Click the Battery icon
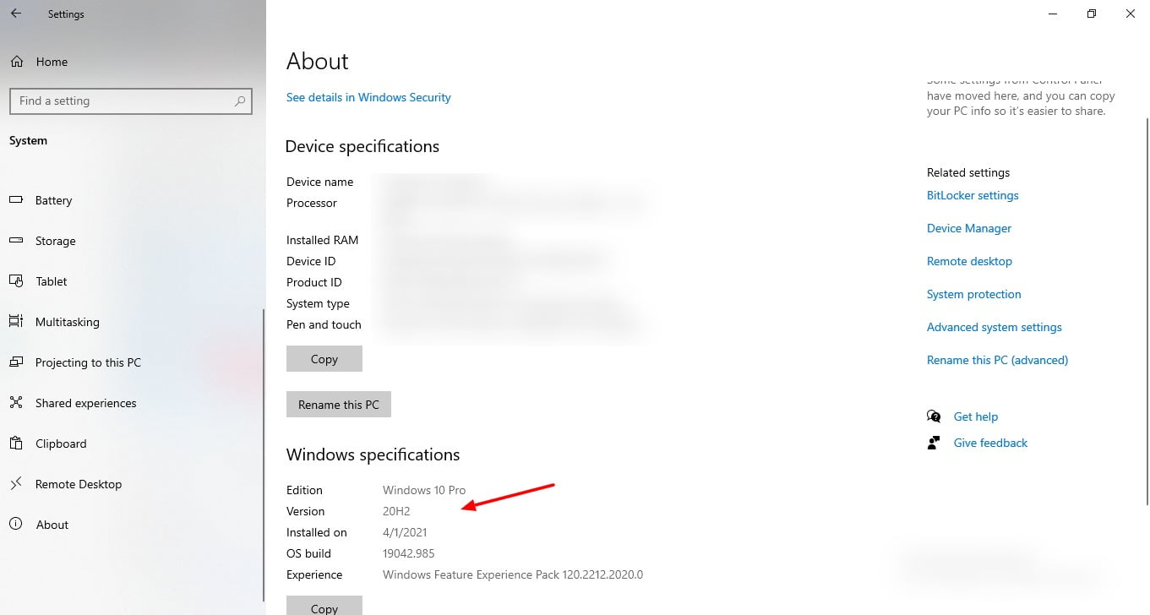 tap(16, 200)
